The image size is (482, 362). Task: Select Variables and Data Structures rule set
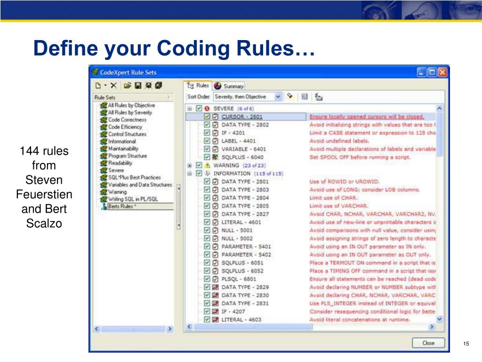pyautogui.click(x=140, y=185)
